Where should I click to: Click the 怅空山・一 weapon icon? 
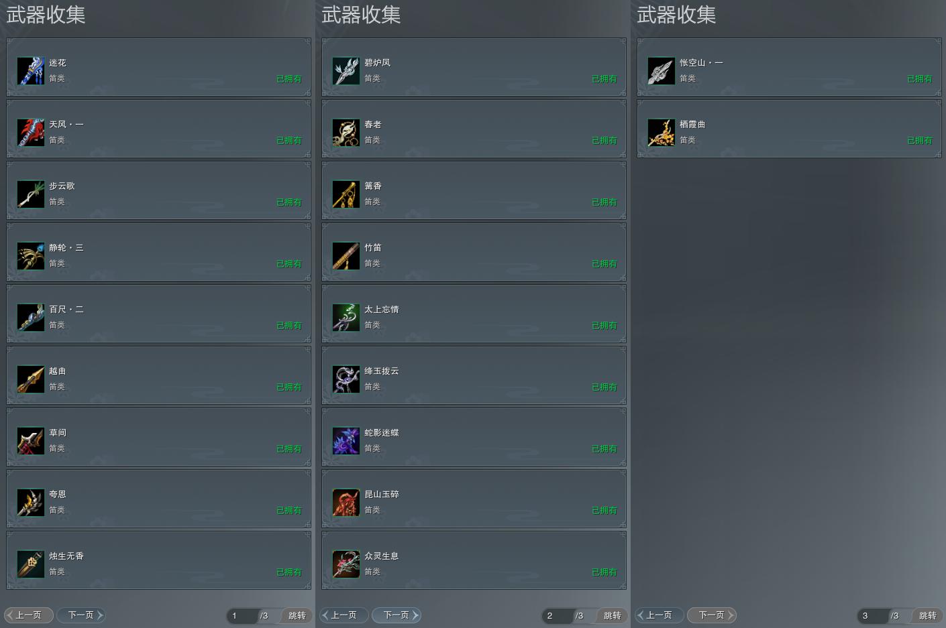(x=662, y=70)
